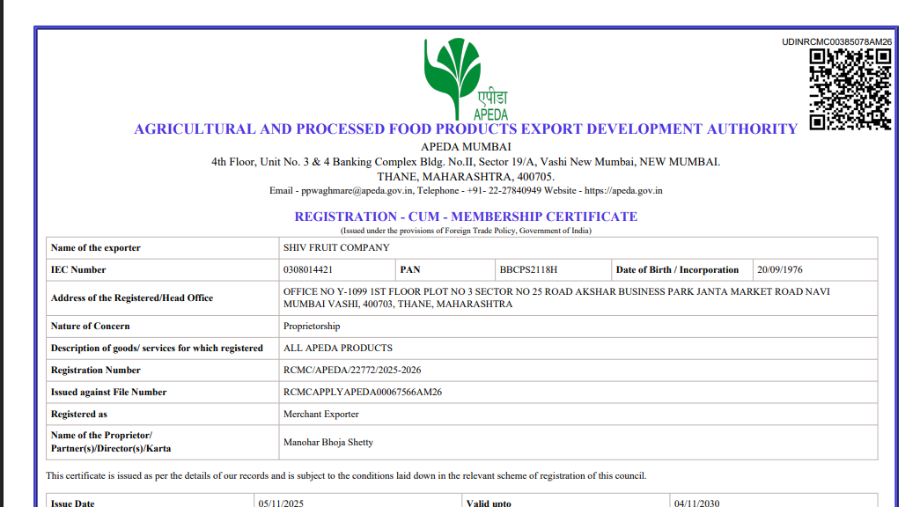Click the QR code in top-right corner

(x=850, y=89)
